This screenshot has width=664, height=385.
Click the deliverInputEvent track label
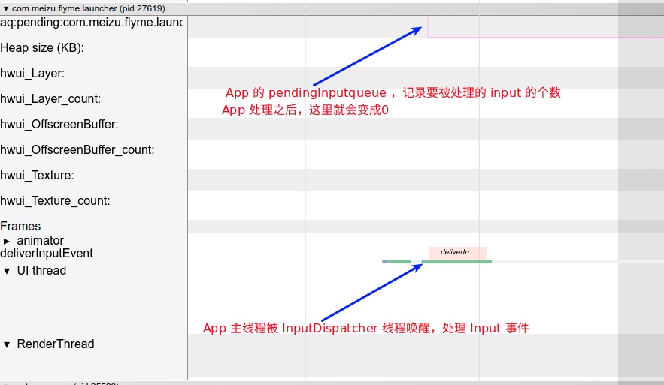(47, 254)
